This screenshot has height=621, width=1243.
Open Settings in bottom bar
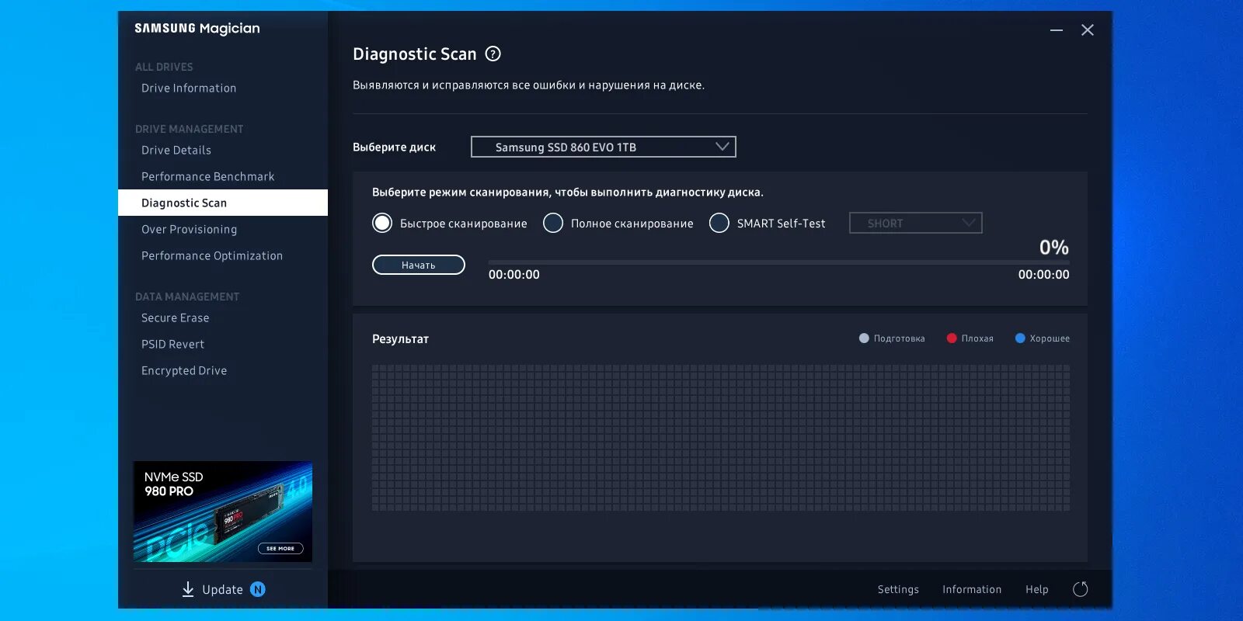point(898,589)
